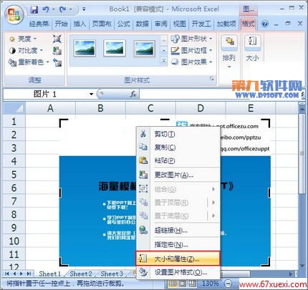Click the 大小 size icon in ribbon

point(252,49)
